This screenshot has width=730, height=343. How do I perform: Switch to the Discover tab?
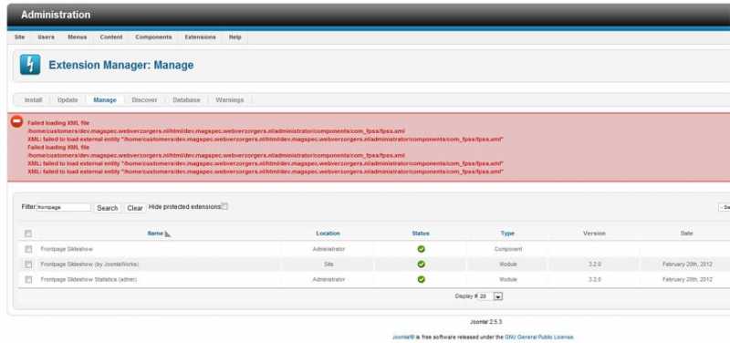tap(144, 100)
